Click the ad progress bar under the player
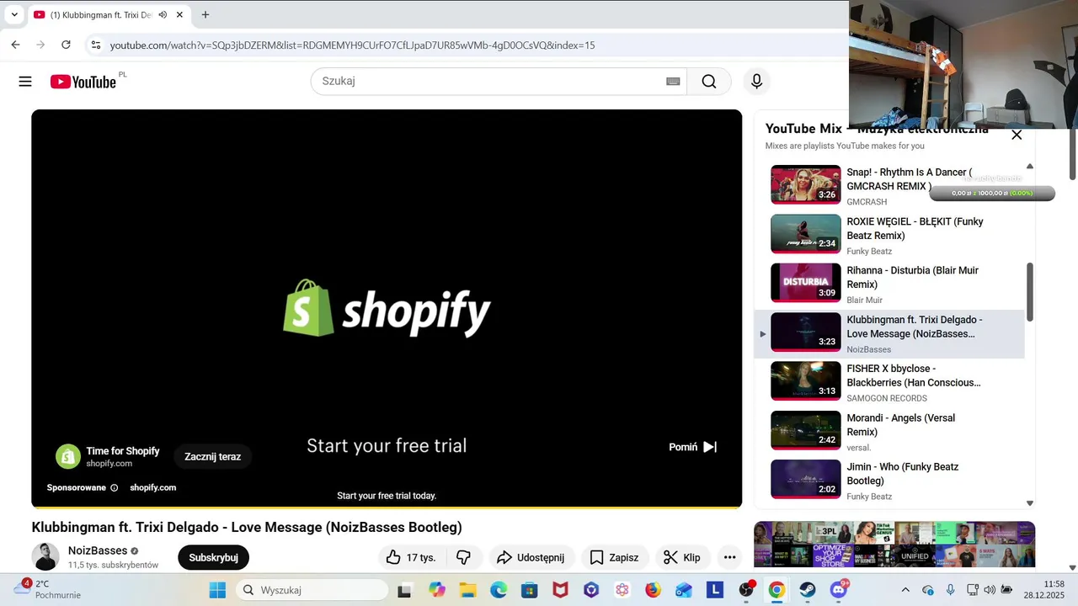 [387, 508]
